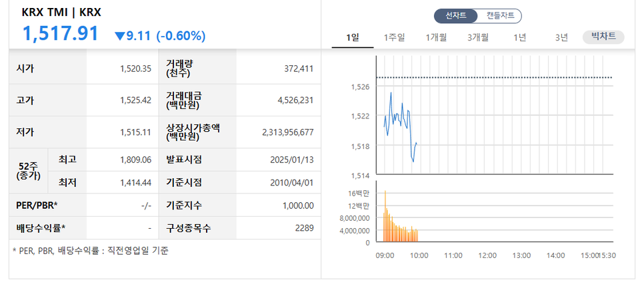Click the market cap value 2,313,956,677
Image resolution: width=640 pixels, height=282 pixels.
pyautogui.click(x=288, y=132)
